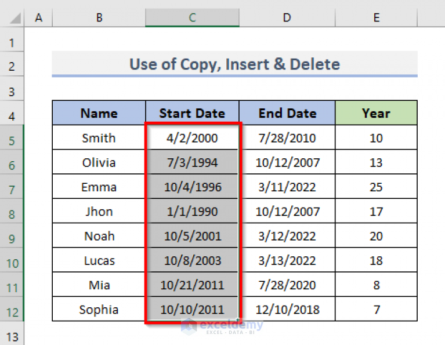Select row 4 header
Viewport: 445px width, 345px height.
(12, 113)
